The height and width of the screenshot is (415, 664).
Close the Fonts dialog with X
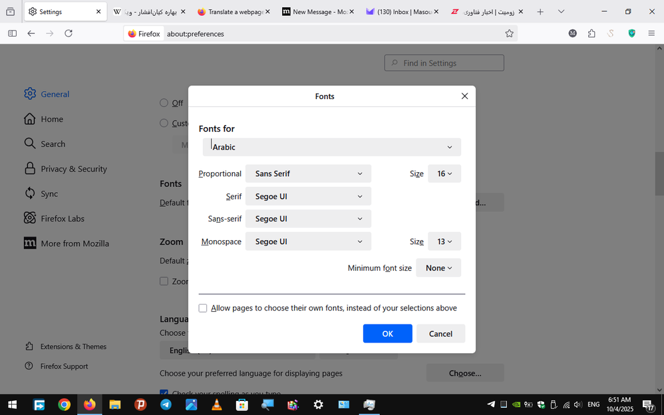(x=464, y=96)
